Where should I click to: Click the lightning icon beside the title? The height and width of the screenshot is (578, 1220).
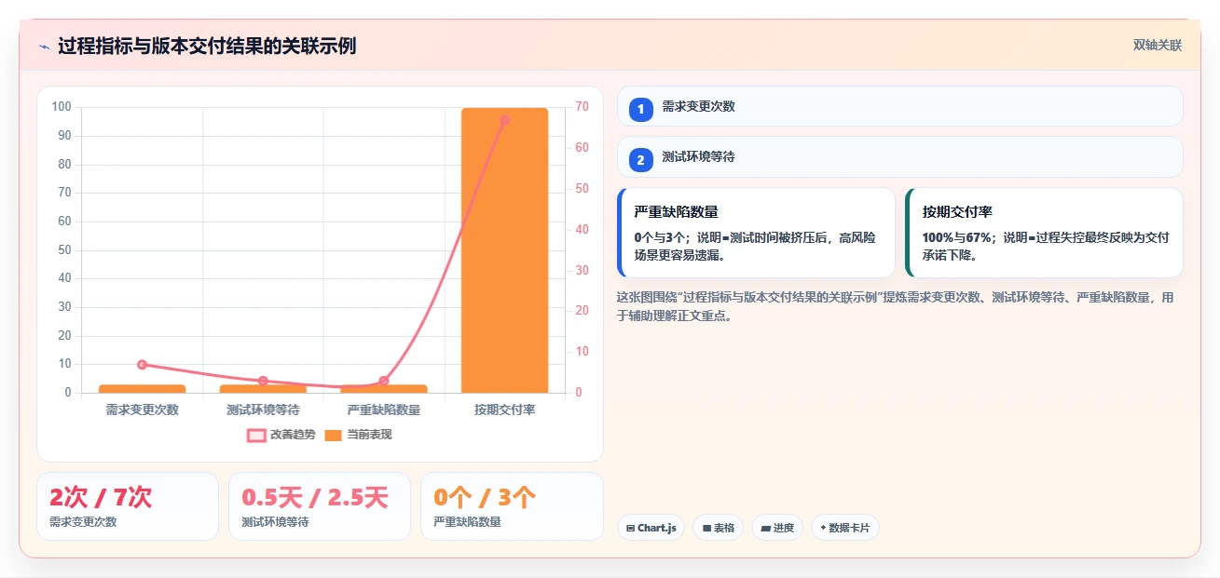(x=44, y=46)
